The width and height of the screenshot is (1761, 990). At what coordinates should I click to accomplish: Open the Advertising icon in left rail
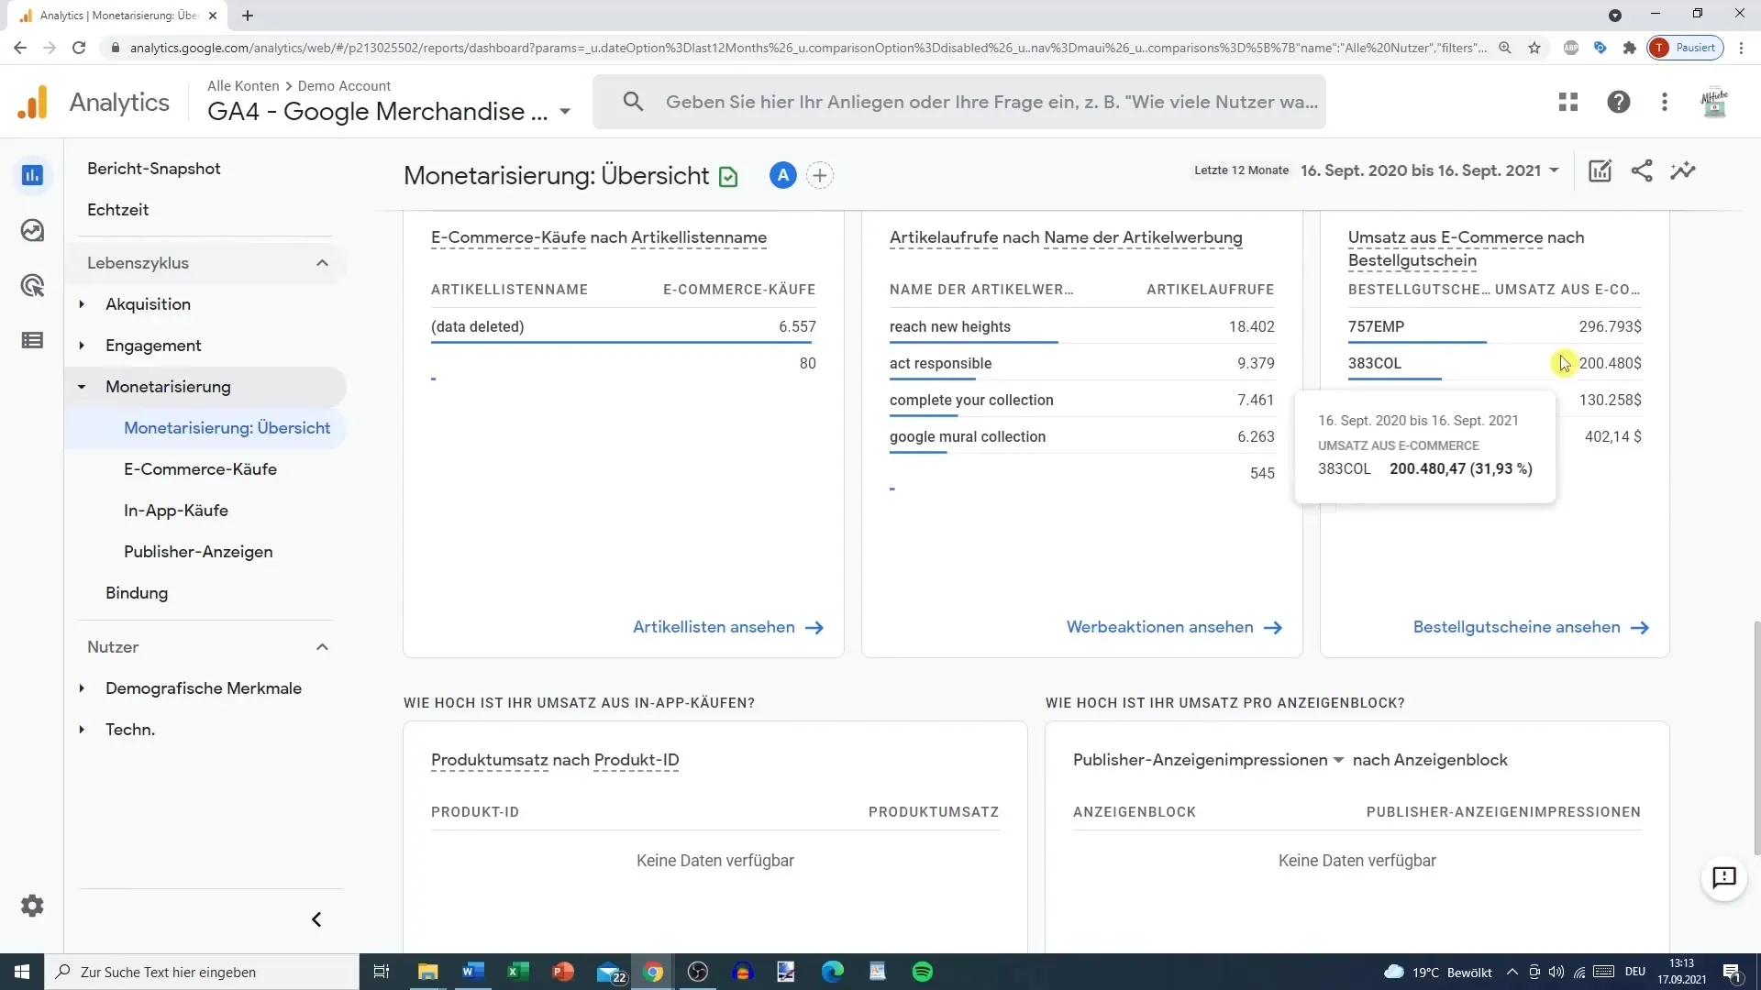(x=32, y=285)
